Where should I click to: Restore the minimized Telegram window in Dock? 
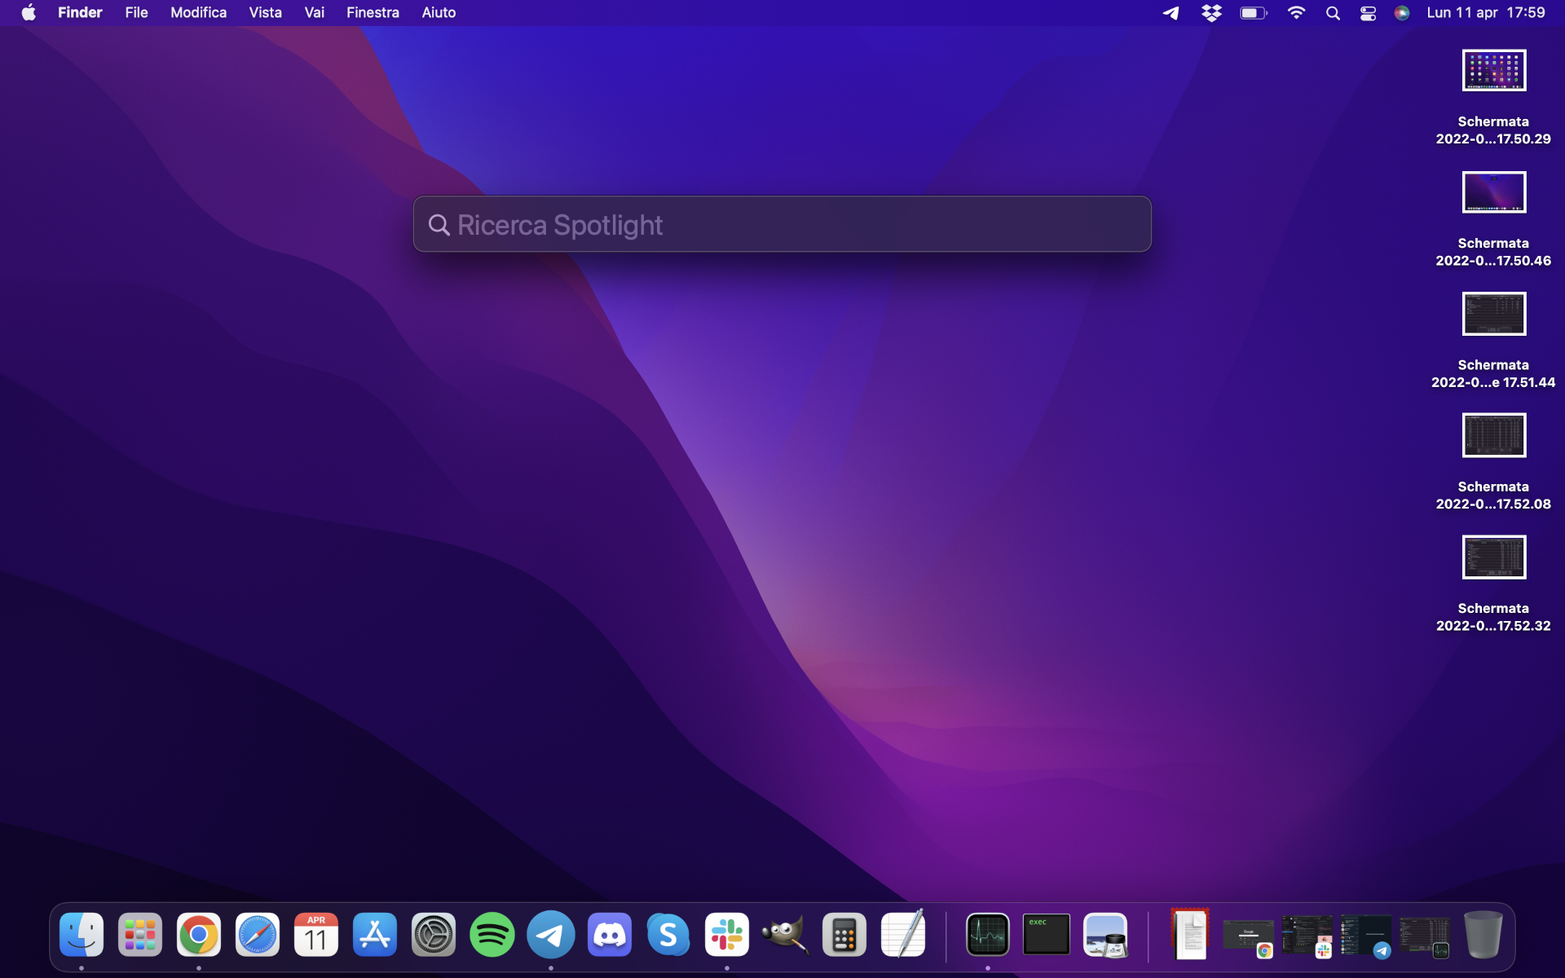[1366, 936]
